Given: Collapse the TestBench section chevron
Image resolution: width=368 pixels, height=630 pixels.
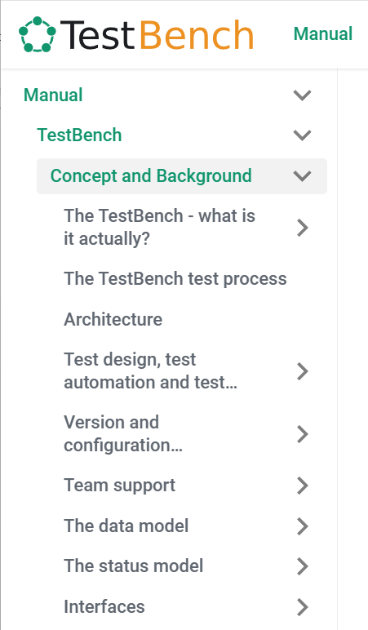Looking at the screenshot, I should (302, 135).
